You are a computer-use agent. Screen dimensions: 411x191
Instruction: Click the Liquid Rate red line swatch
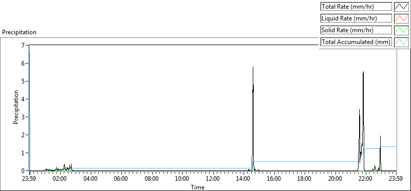(402, 18)
